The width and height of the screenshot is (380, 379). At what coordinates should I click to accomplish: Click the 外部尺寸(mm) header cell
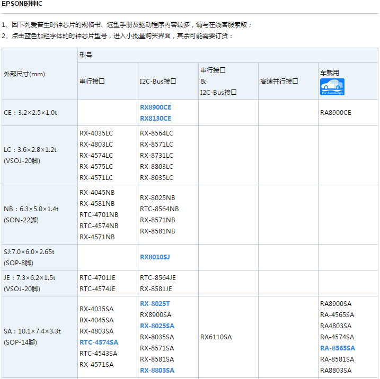coord(24,74)
